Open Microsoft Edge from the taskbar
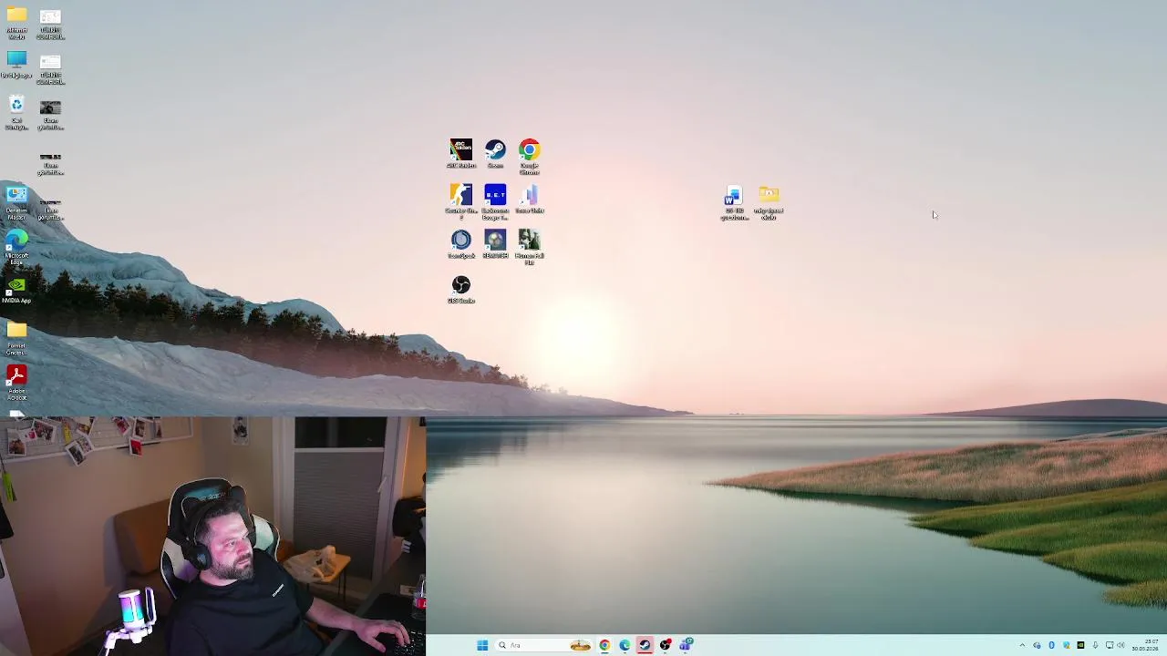Image resolution: width=1167 pixels, height=656 pixels. pyautogui.click(x=625, y=645)
